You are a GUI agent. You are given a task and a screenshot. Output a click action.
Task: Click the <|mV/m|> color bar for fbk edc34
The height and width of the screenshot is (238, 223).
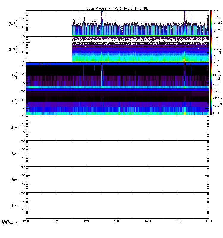click(x=211, y=76)
